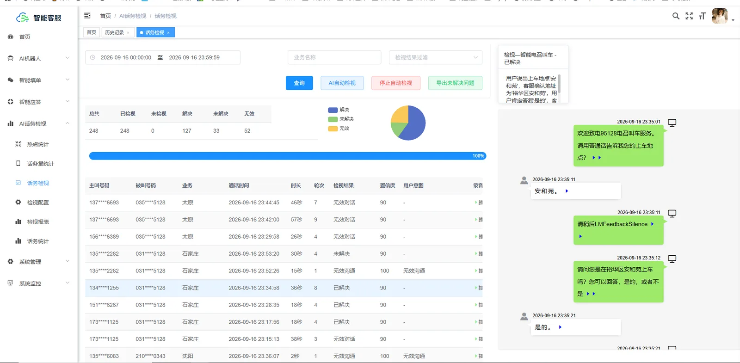Play recording for 2026-09-16 23:15:13 call
Image resolution: width=740 pixels, height=363 pixels.
pyautogui.click(x=479, y=339)
